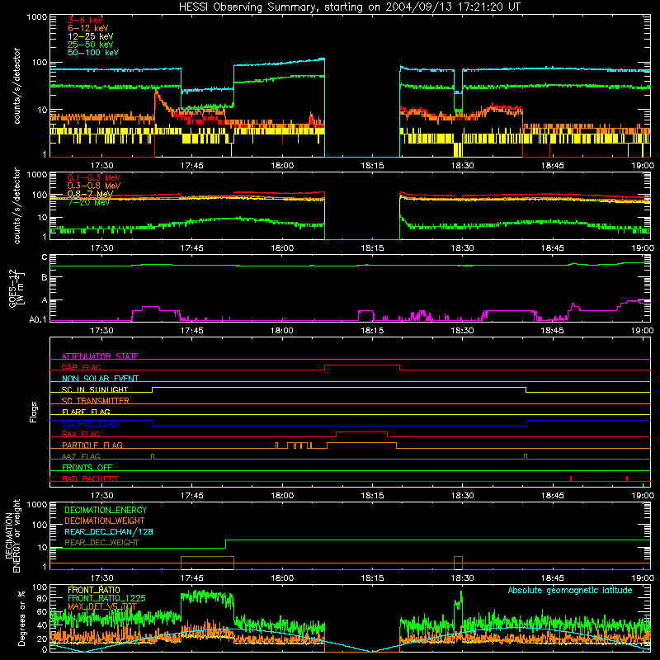Select the 6-12 keV legend label
The image size is (660, 660).
(x=88, y=28)
